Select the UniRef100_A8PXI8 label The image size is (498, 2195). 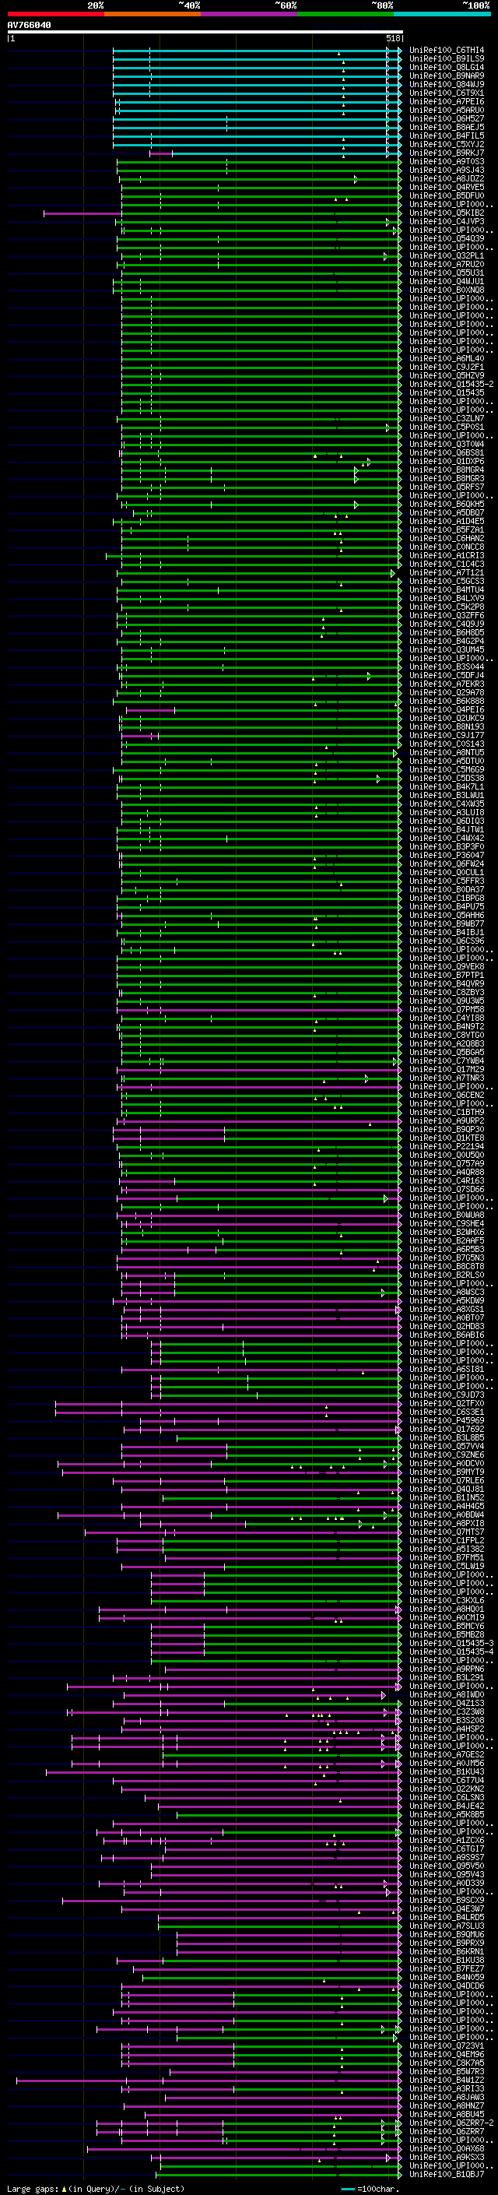[447, 1524]
